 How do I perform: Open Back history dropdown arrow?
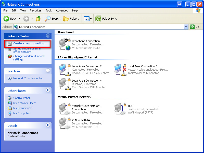click(19, 19)
